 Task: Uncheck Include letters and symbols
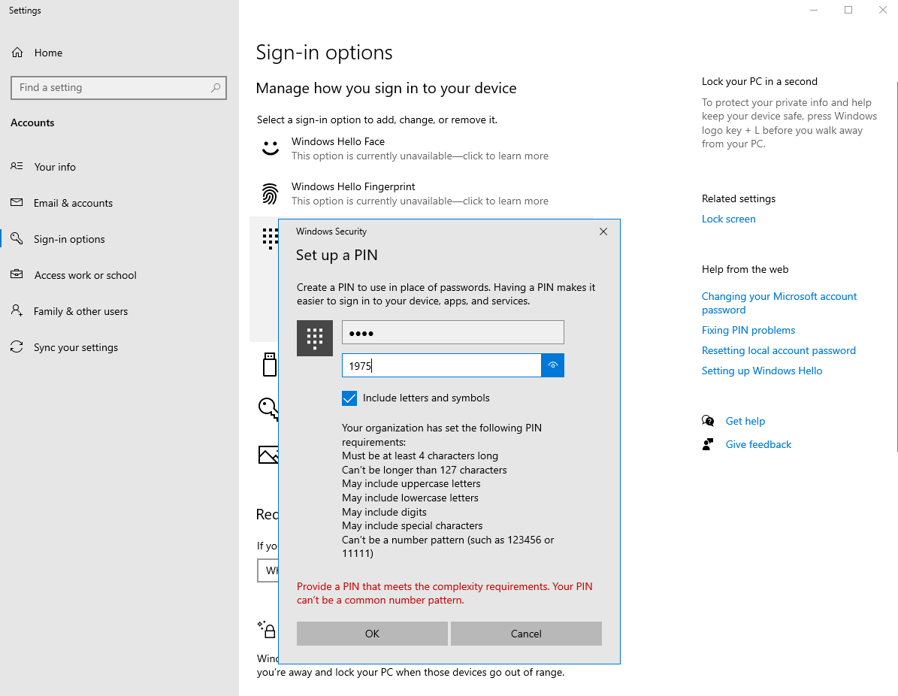tap(349, 398)
